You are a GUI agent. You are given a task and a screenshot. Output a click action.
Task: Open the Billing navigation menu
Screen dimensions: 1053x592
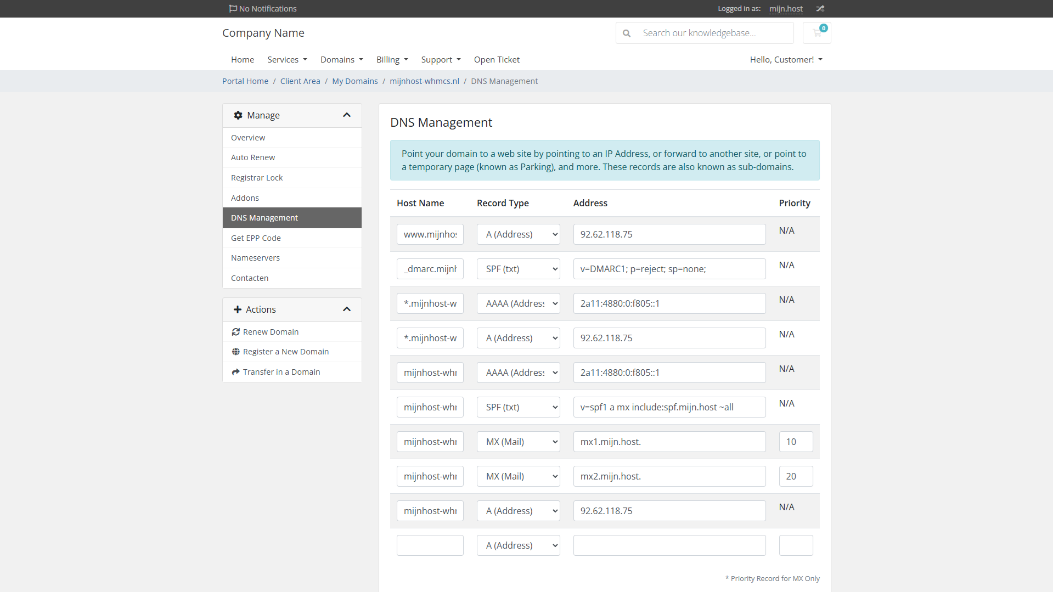[x=392, y=59]
